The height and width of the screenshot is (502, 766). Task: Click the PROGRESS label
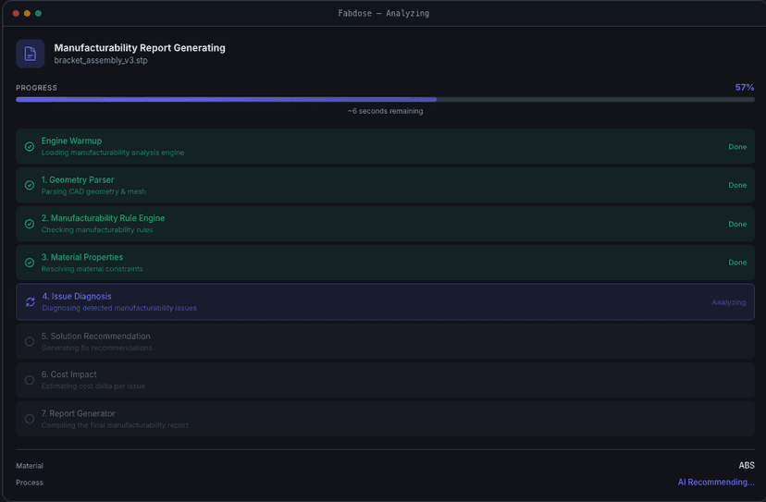(x=37, y=88)
